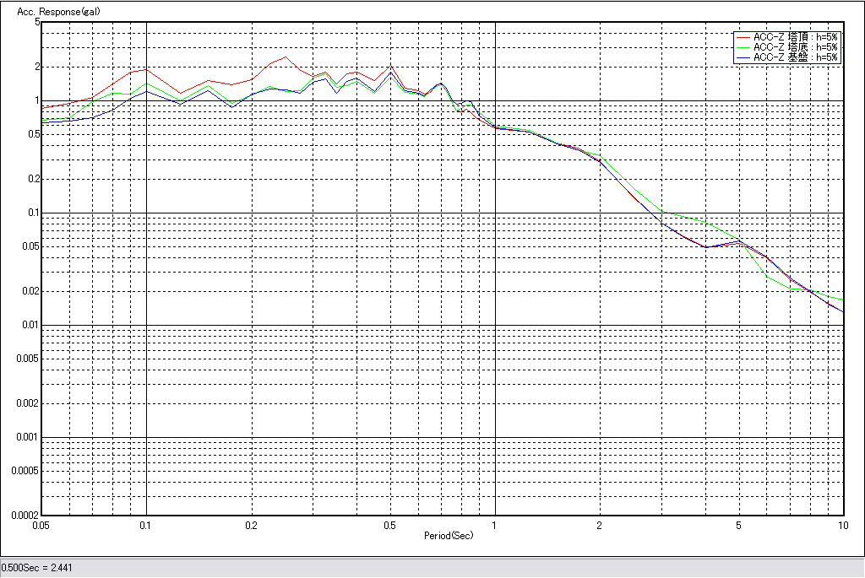Click the 10 tick on the period axis
Screen dimensions: 865x578
pyautogui.click(x=842, y=525)
